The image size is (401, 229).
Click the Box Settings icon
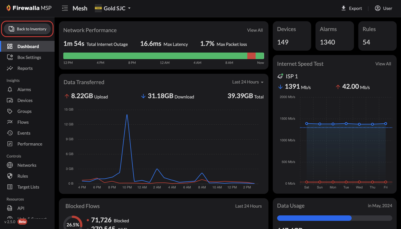10,57
